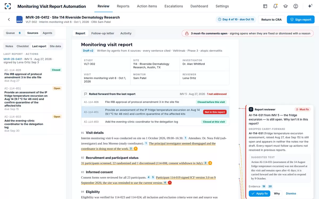The width and height of the screenshot is (319, 199).
Task: Click orange comment marker 4 in Recruitment
Action: pyautogui.click(x=210, y=163)
